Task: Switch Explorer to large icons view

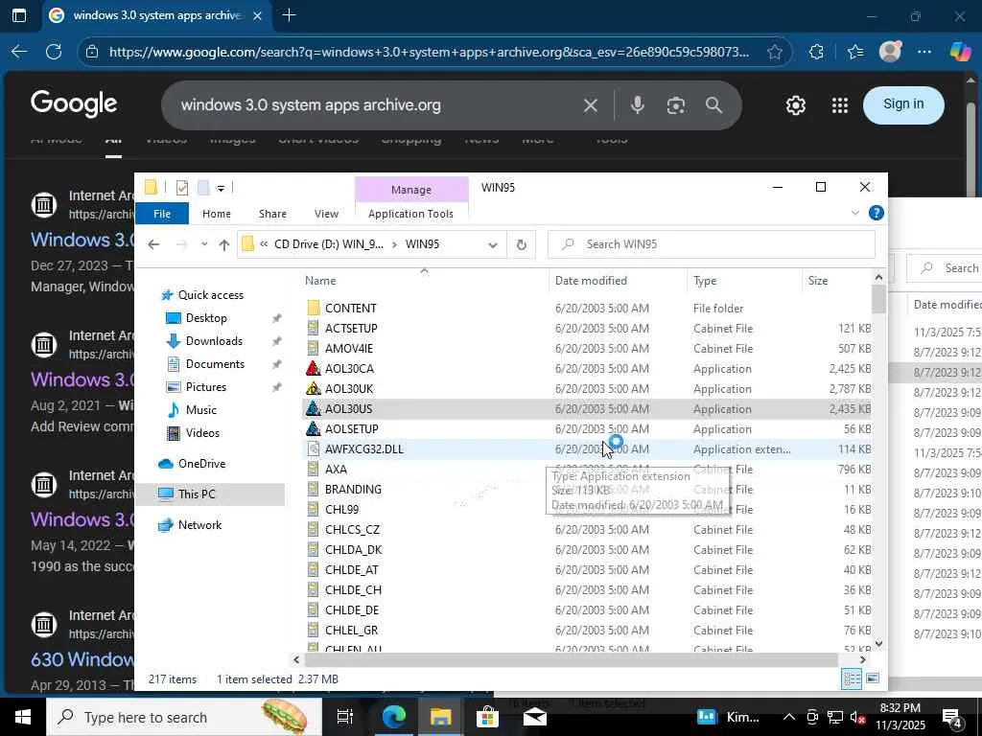Action: [x=873, y=678]
